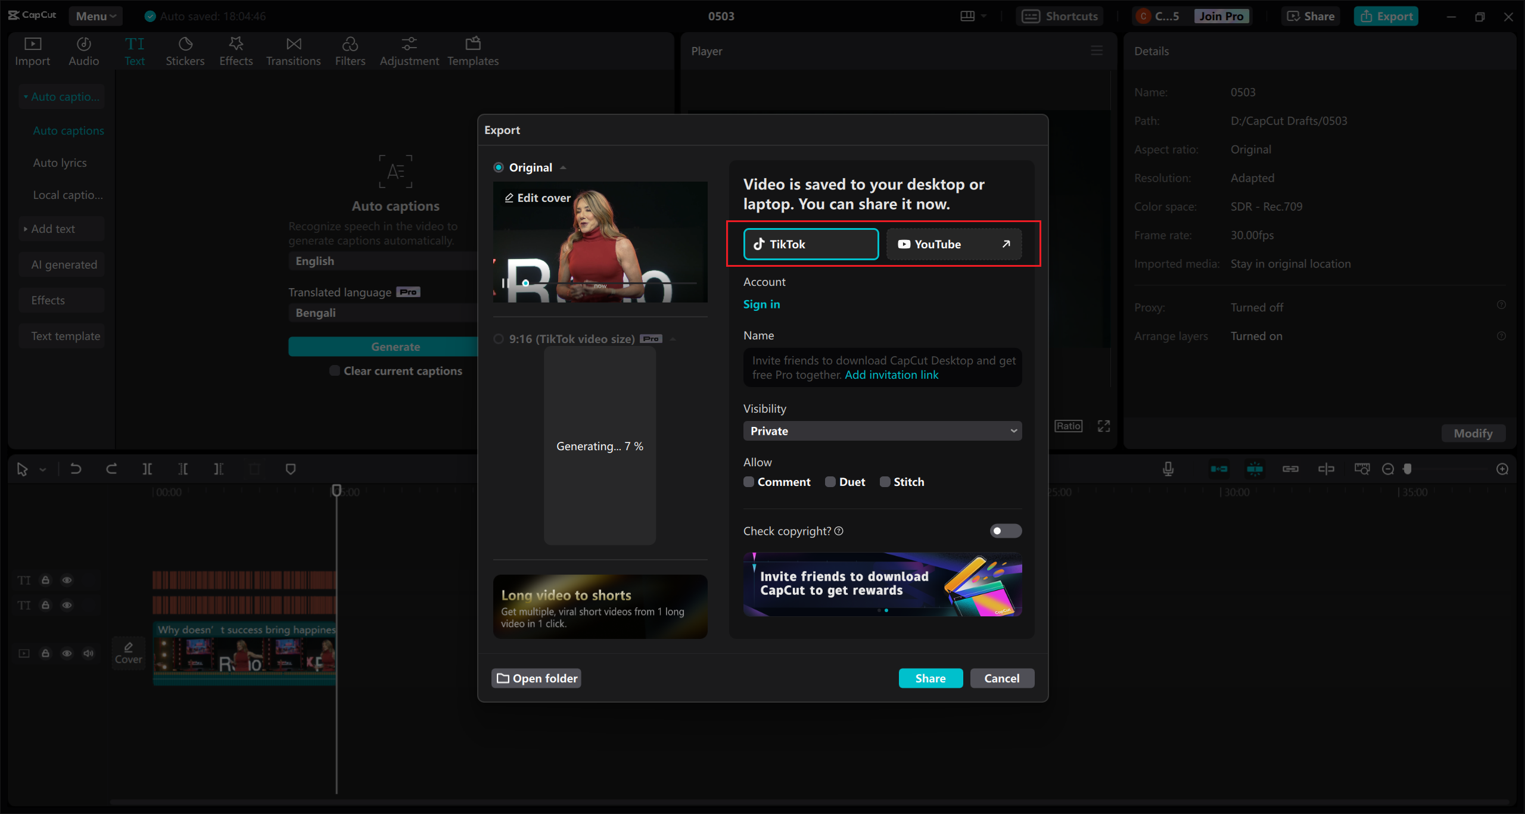1525x814 pixels.
Task: Check Clear current captions
Action: pos(335,370)
